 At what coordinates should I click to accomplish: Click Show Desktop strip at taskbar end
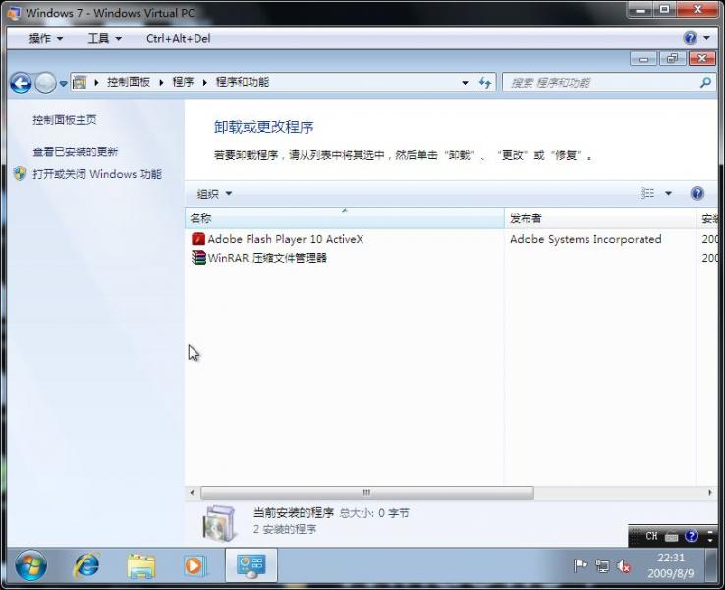[x=712, y=565]
